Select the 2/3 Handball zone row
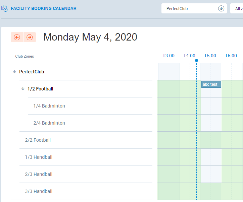The image size is (243, 202). click(x=39, y=174)
